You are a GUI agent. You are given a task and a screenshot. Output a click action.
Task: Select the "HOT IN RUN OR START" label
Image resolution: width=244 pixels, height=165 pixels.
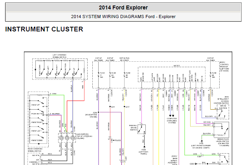click(x=124, y=59)
